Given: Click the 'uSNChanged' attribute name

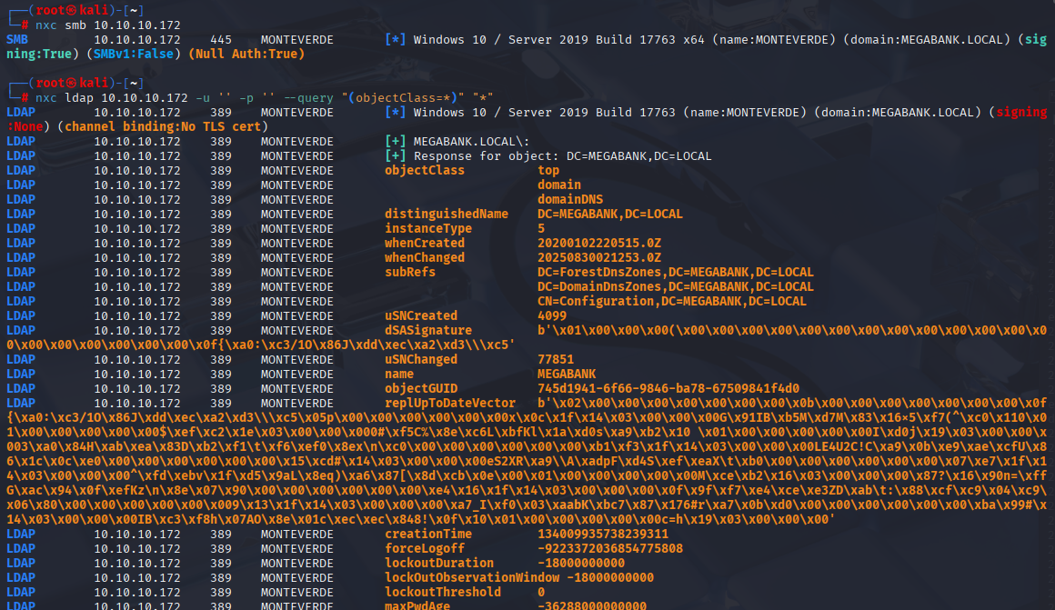Looking at the screenshot, I should coord(420,359).
